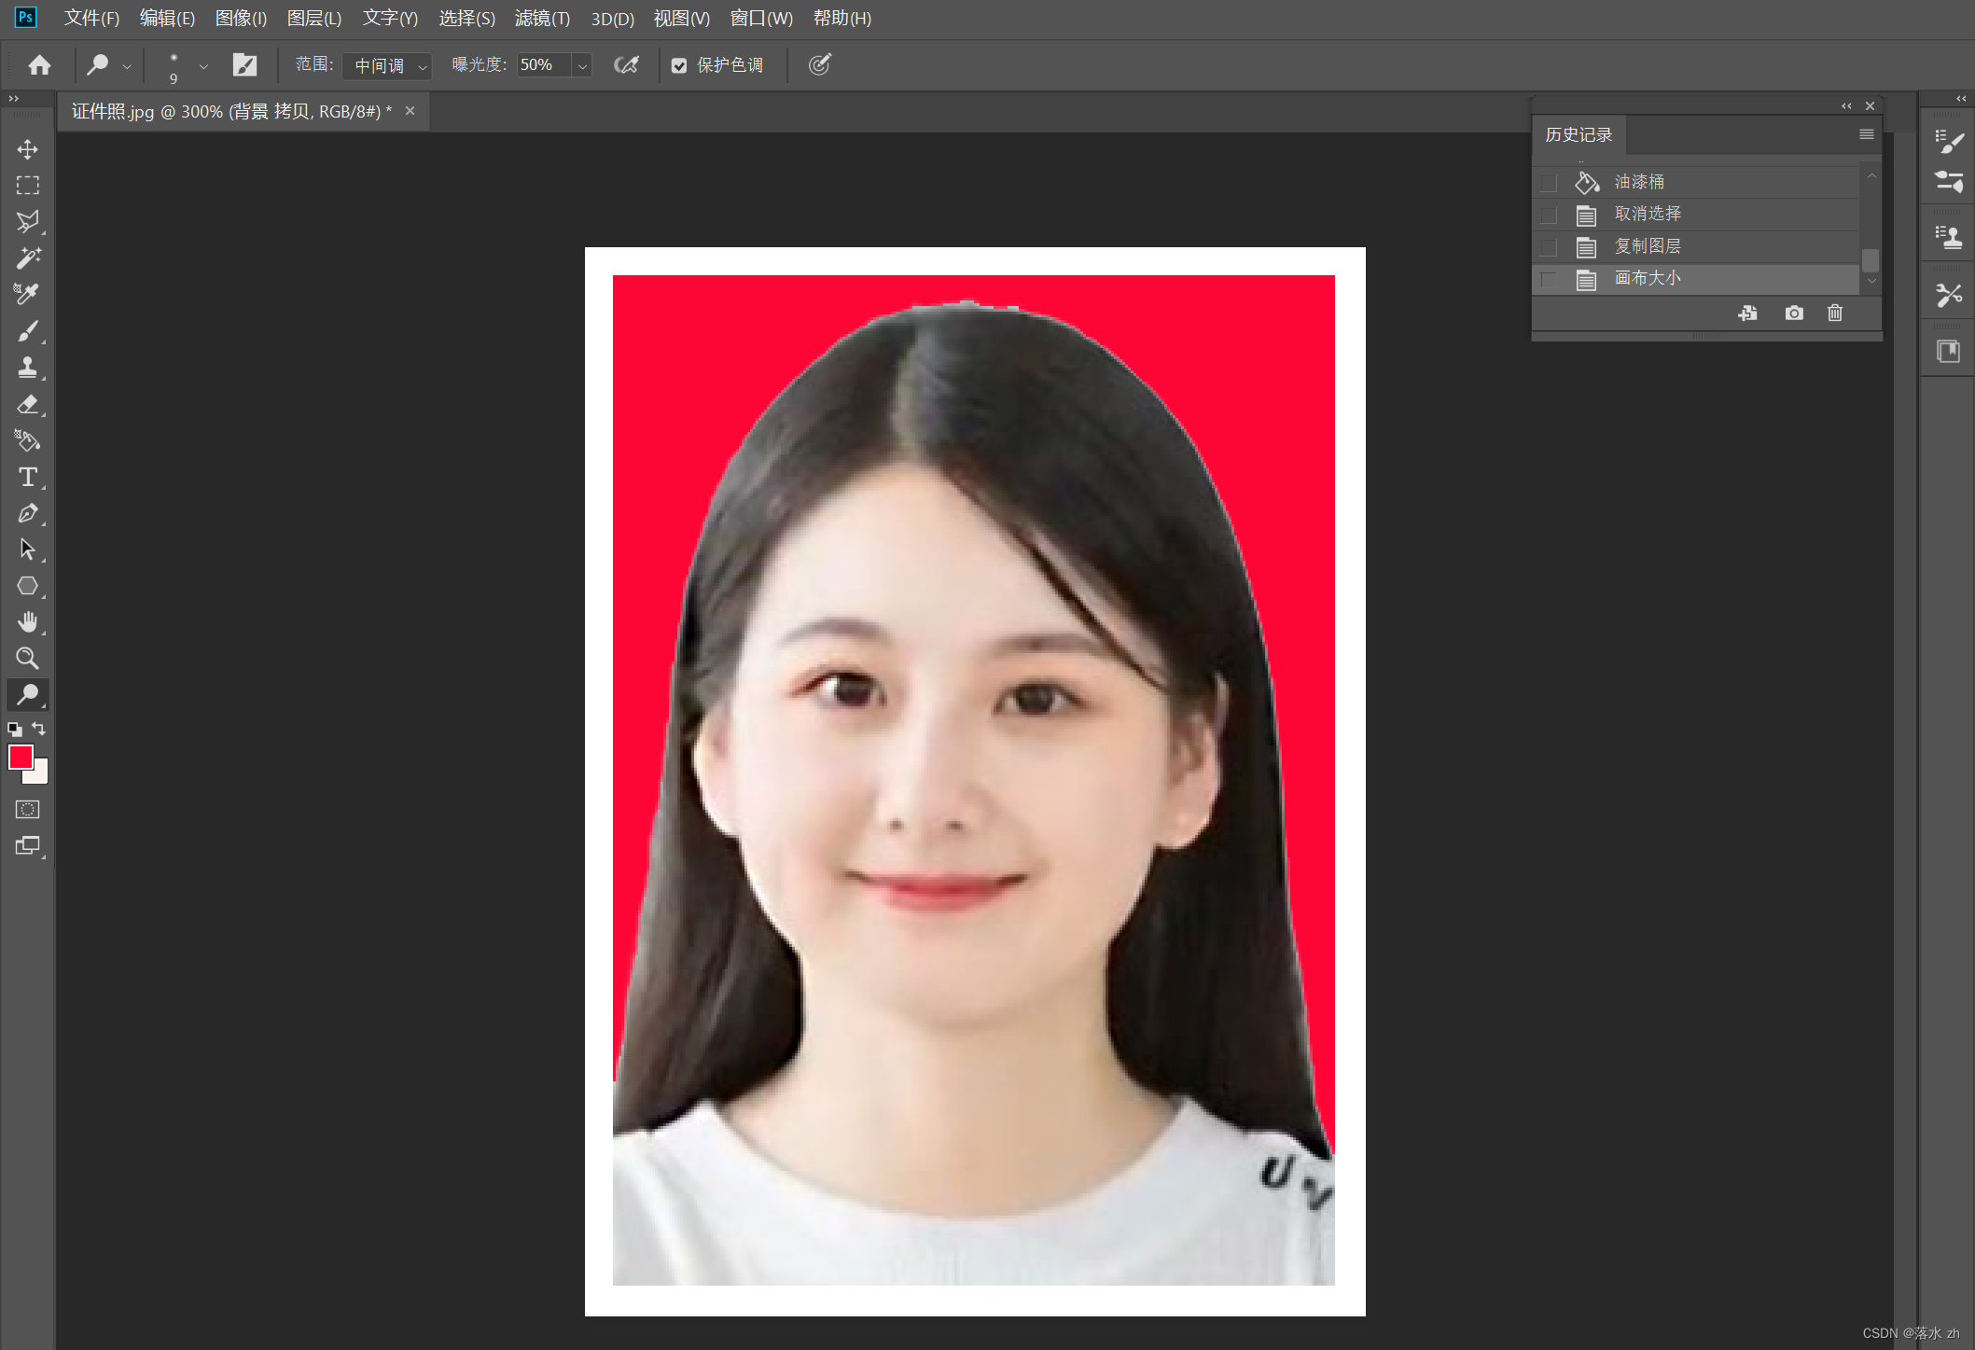Viewport: 1975px width, 1350px height.
Task: Open the brush preset picker dropdown
Action: (202, 65)
